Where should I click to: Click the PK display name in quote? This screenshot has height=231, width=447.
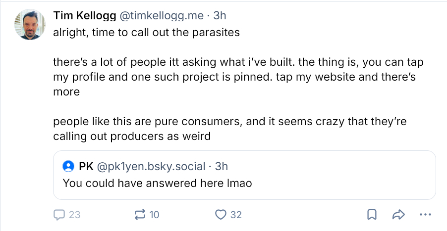pyautogui.click(x=86, y=166)
